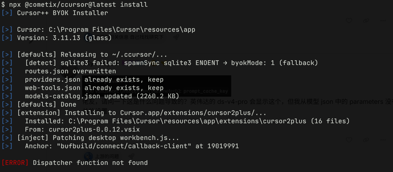The width and height of the screenshot is (393, 172).
Task: Select the cursor2plus-0.0.12.vsix file name
Action: tap(94, 130)
